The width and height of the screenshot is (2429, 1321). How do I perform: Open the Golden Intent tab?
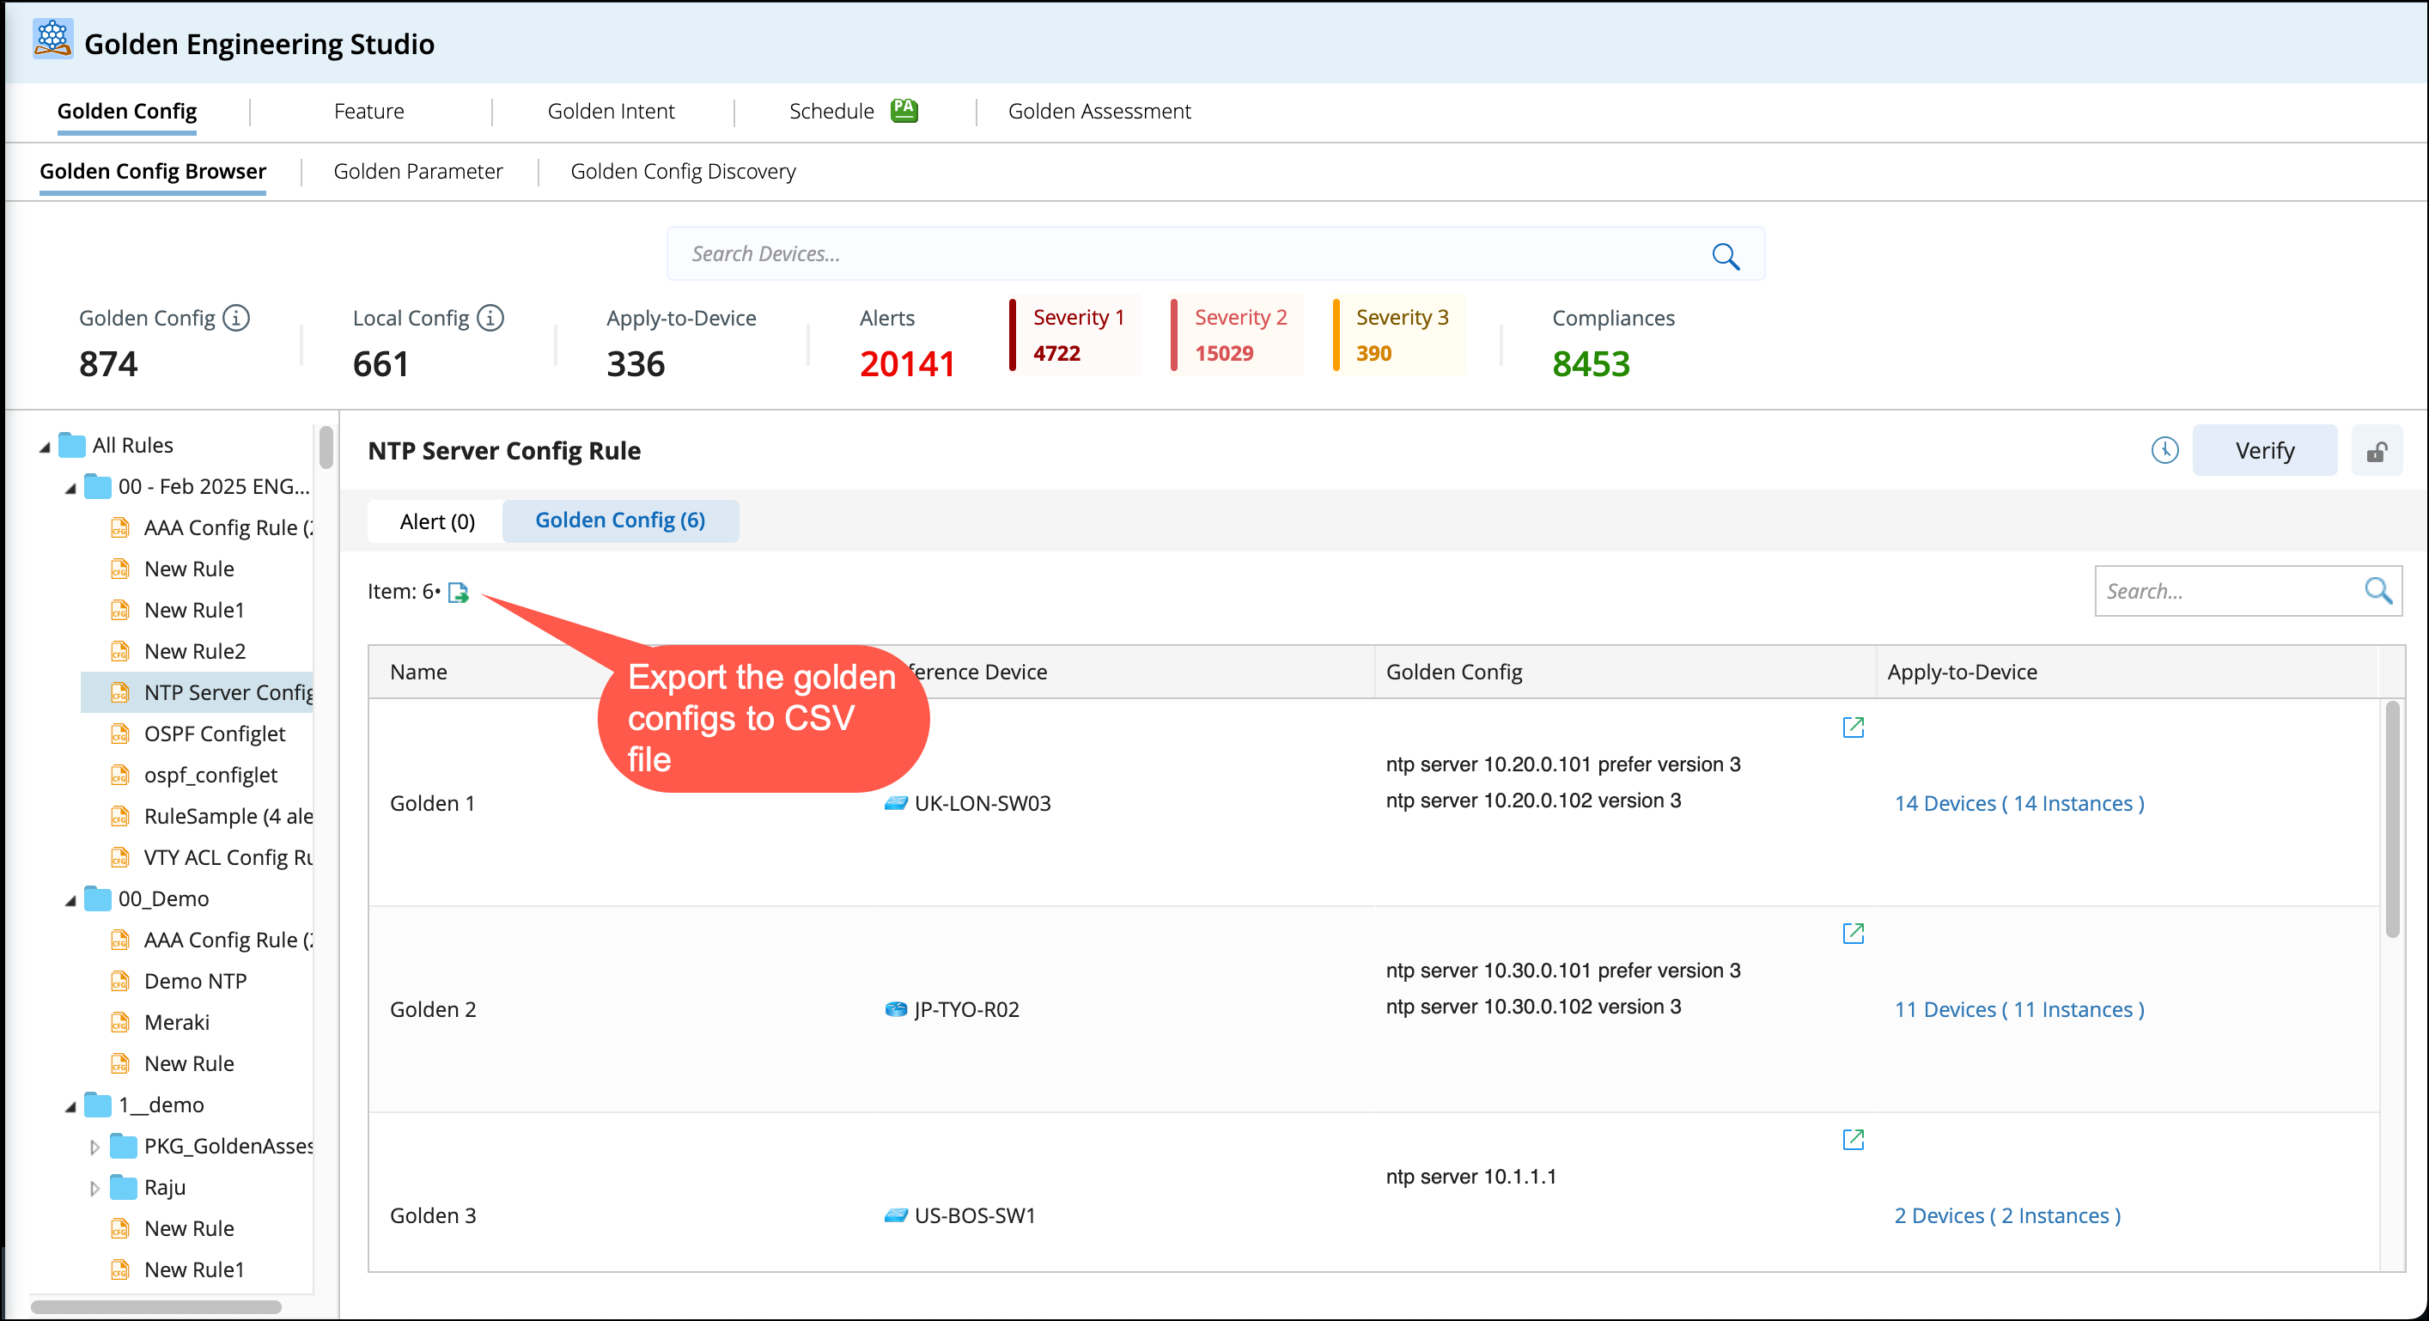[x=610, y=112]
